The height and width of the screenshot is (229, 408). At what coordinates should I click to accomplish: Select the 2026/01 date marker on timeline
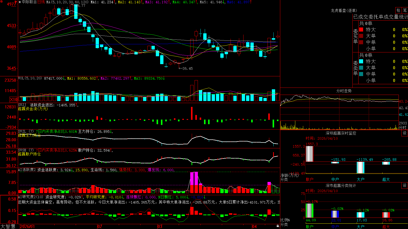[x=27, y=226]
